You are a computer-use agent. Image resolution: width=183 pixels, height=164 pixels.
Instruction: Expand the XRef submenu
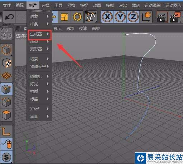point(39,109)
